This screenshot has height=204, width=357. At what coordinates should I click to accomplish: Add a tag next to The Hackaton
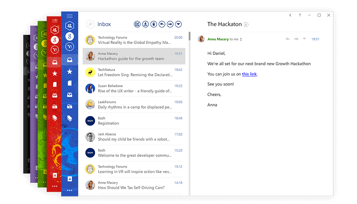[246, 25]
